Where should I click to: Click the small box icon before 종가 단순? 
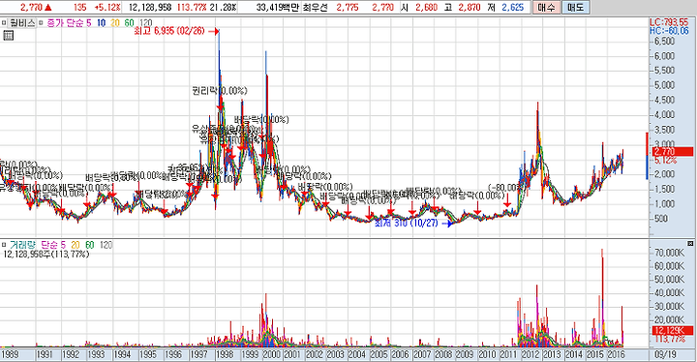coord(41,22)
